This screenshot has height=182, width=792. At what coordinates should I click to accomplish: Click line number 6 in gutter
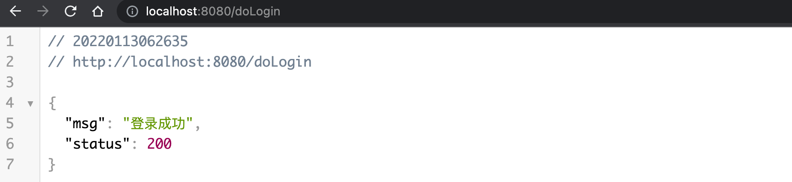(10, 144)
